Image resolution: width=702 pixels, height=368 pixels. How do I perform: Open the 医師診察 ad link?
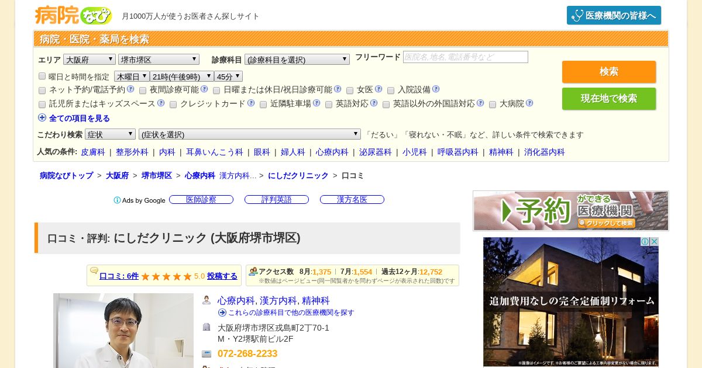201,200
